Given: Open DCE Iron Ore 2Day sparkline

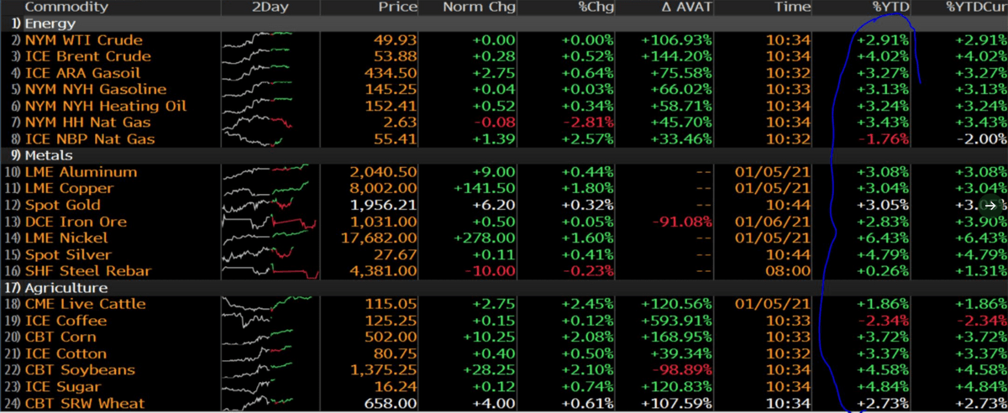Looking at the screenshot, I should click(x=269, y=222).
